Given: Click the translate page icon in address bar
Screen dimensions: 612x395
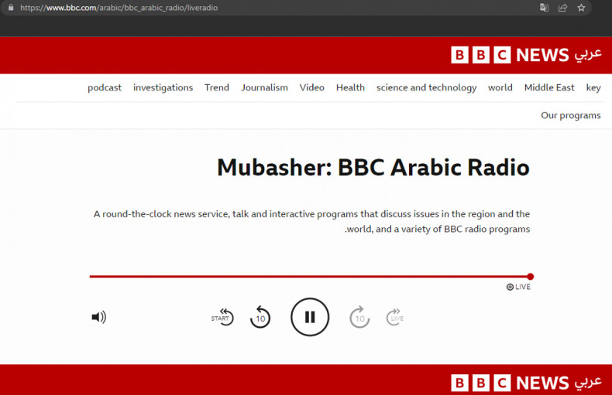Looking at the screenshot, I should (x=544, y=8).
